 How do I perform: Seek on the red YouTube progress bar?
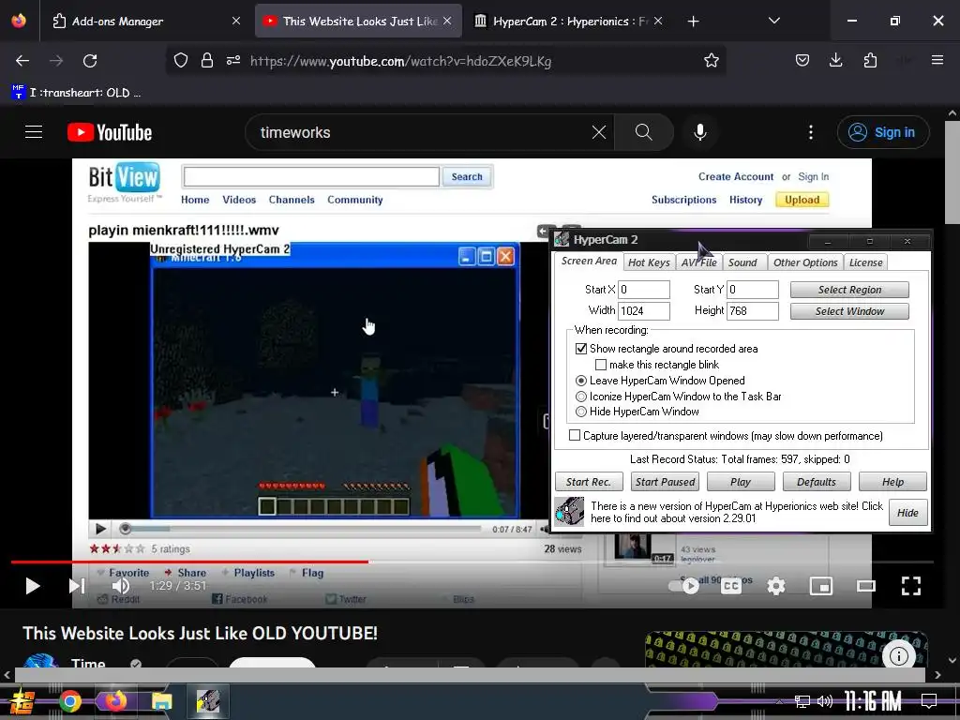tap(472, 562)
